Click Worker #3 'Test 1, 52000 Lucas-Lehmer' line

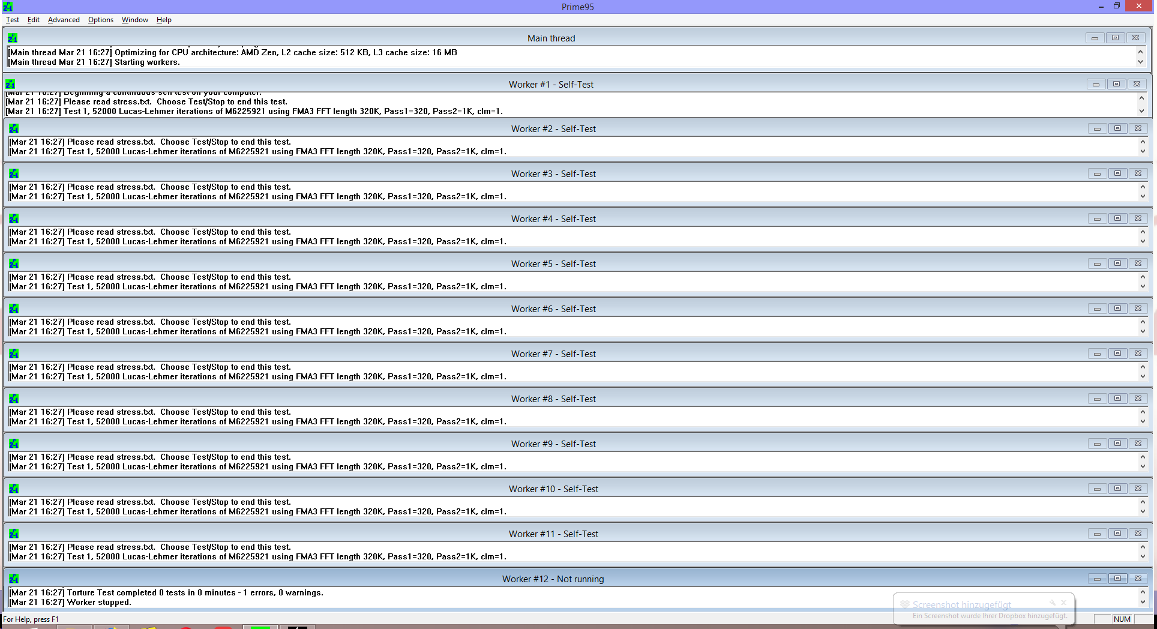click(x=258, y=196)
